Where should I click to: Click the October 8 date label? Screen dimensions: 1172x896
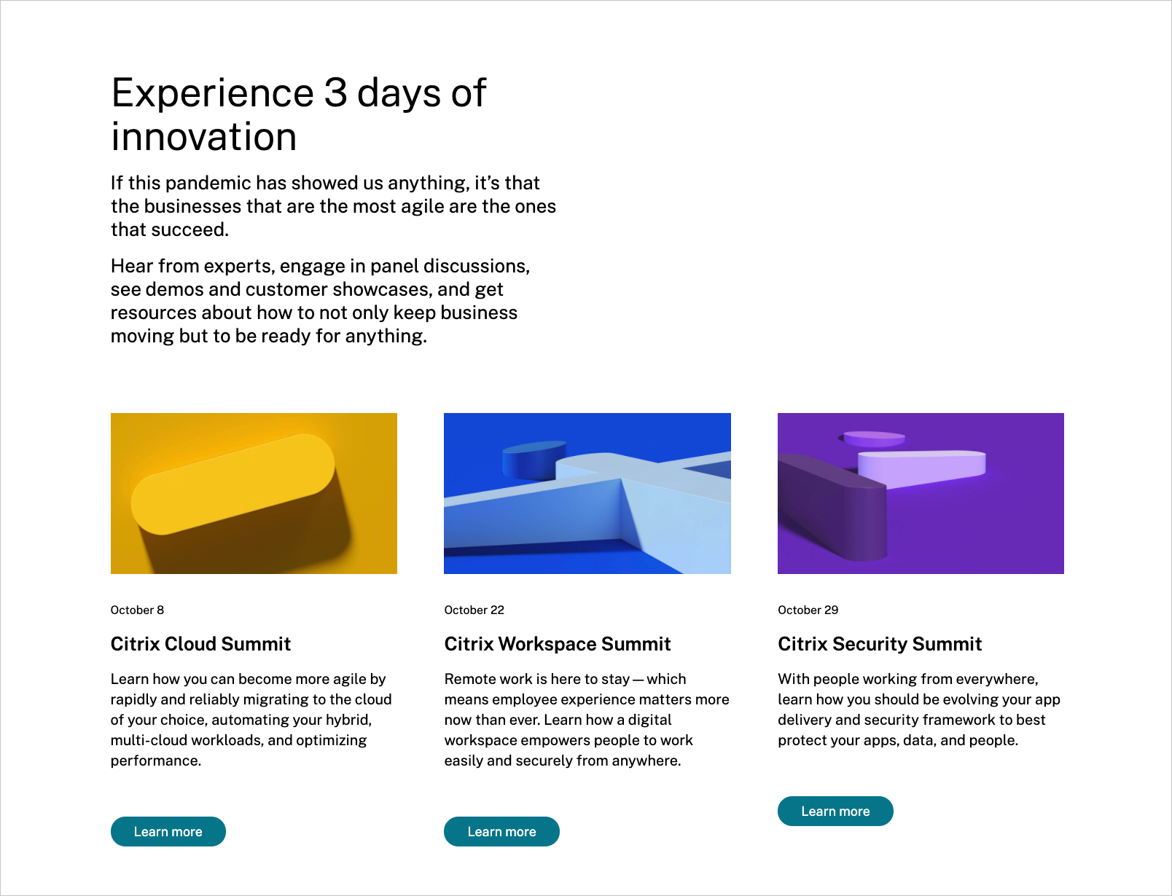coord(137,610)
